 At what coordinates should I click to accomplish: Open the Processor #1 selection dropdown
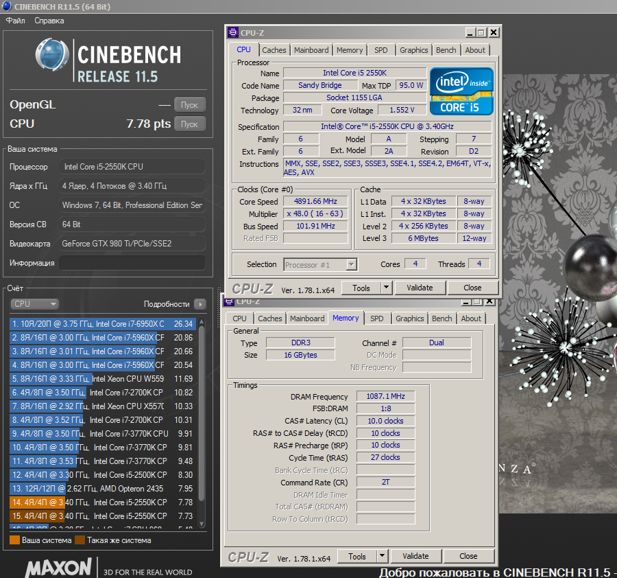click(x=320, y=265)
